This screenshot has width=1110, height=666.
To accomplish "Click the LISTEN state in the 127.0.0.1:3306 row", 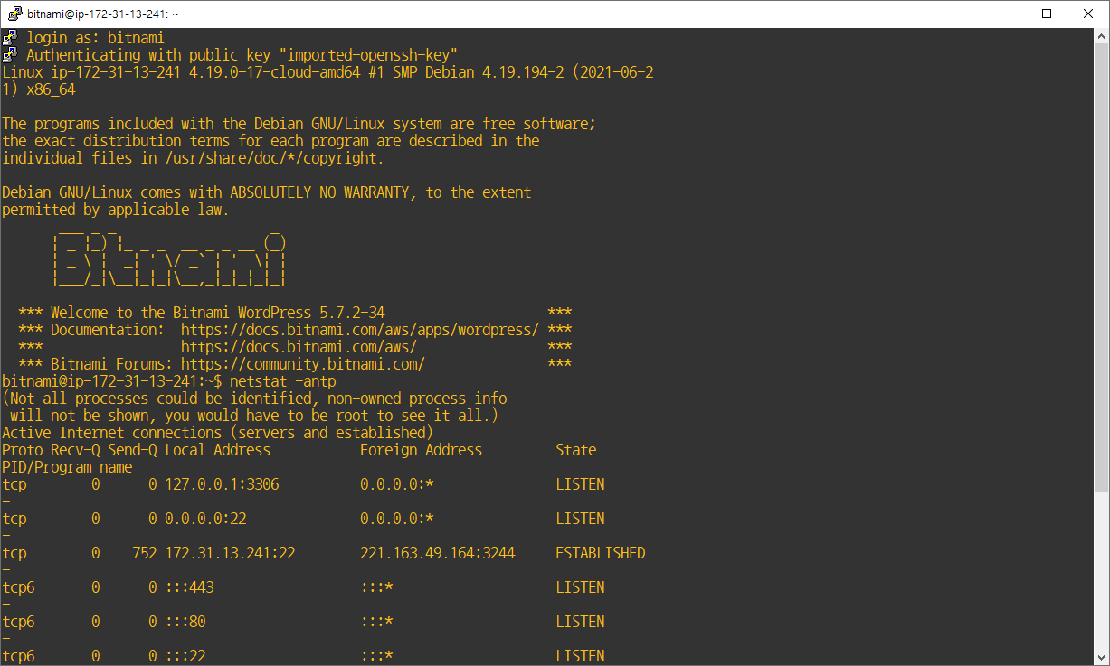I will pyautogui.click(x=580, y=484).
